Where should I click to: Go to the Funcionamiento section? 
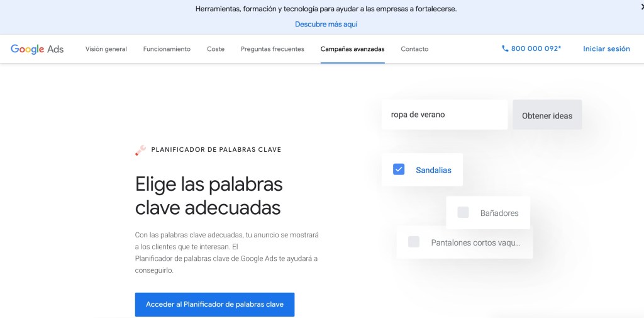167,49
